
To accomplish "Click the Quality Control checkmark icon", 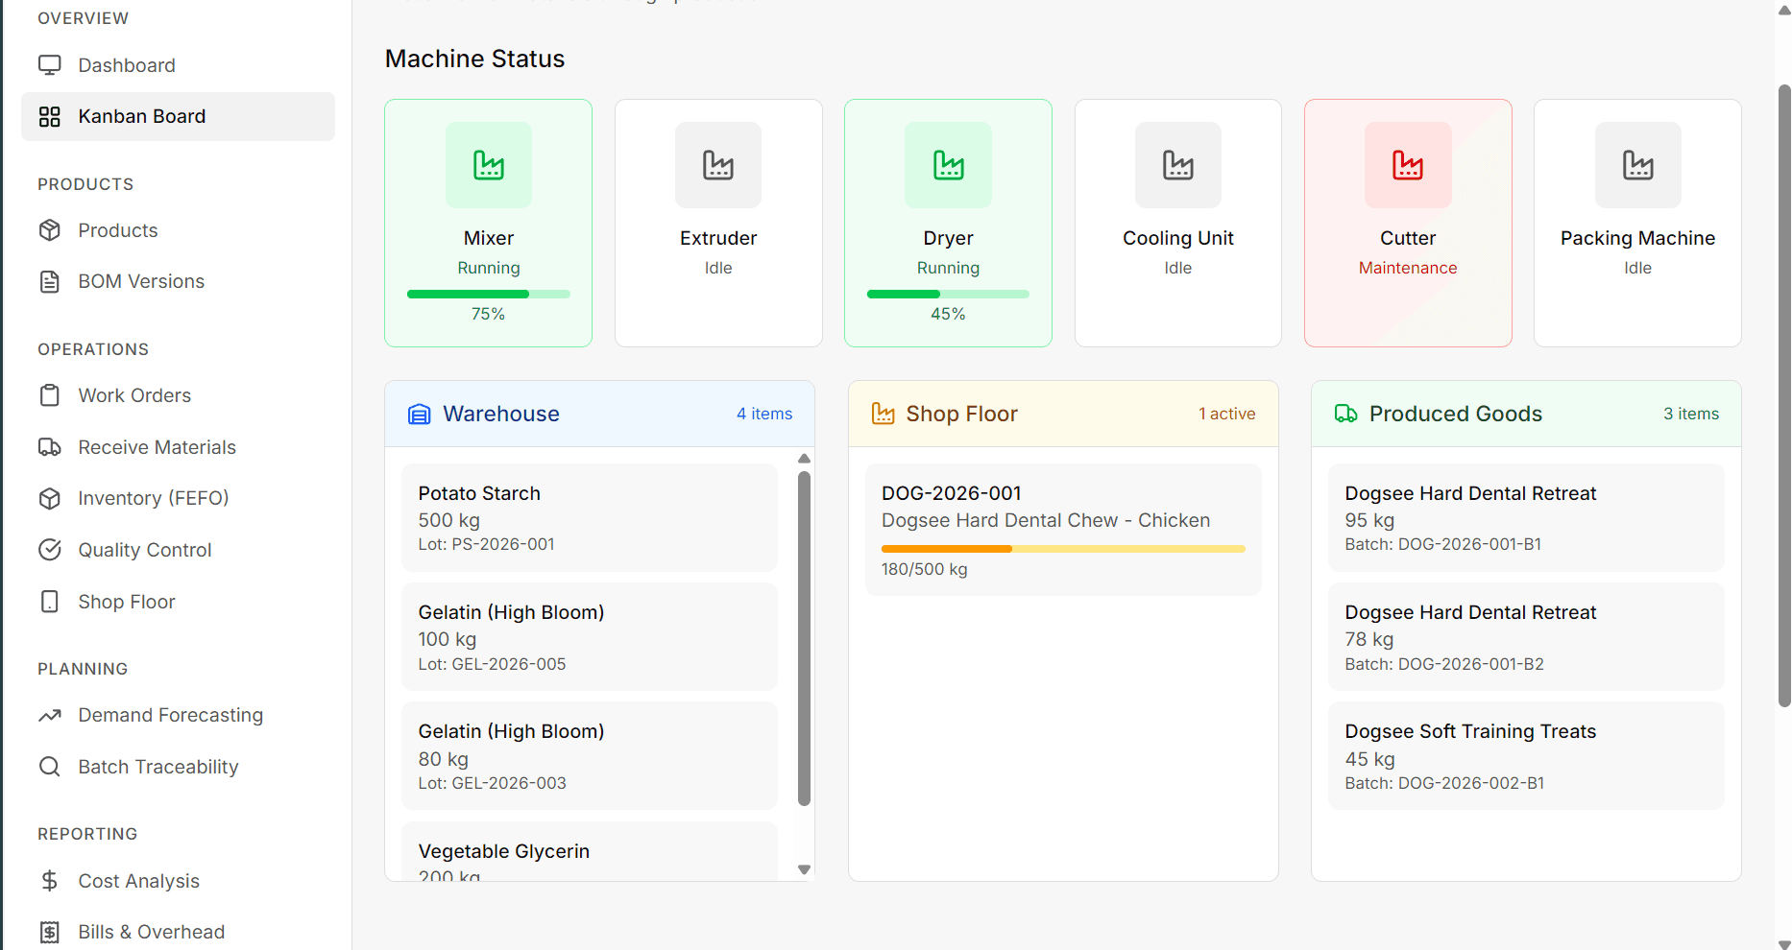I will pos(50,549).
